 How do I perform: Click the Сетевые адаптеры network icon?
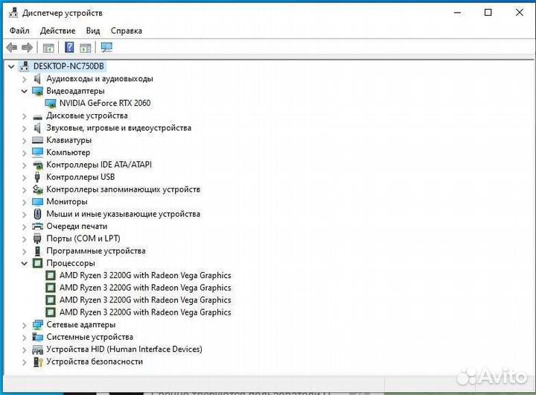click(x=37, y=324)
